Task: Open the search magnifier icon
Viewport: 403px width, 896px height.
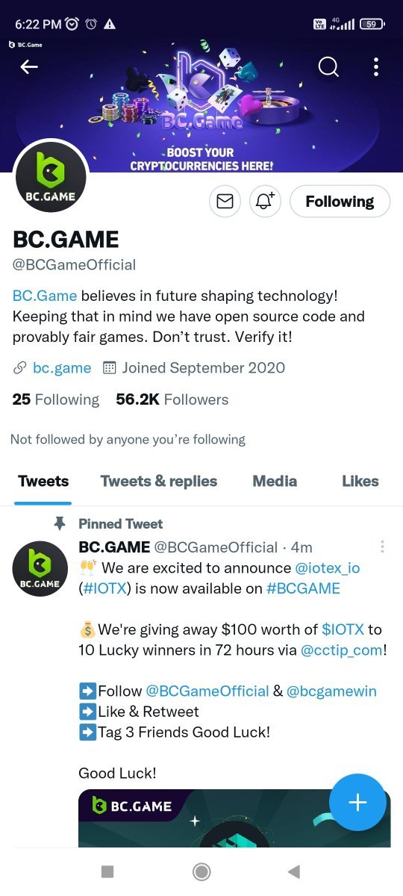Action: coord(328,67)
